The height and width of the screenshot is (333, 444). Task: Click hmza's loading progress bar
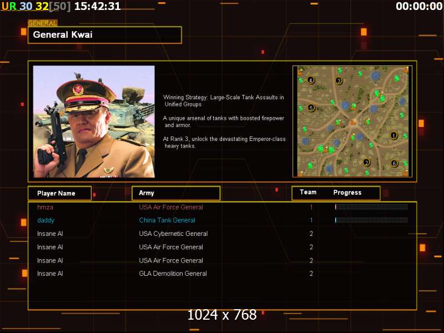[371, 207]
